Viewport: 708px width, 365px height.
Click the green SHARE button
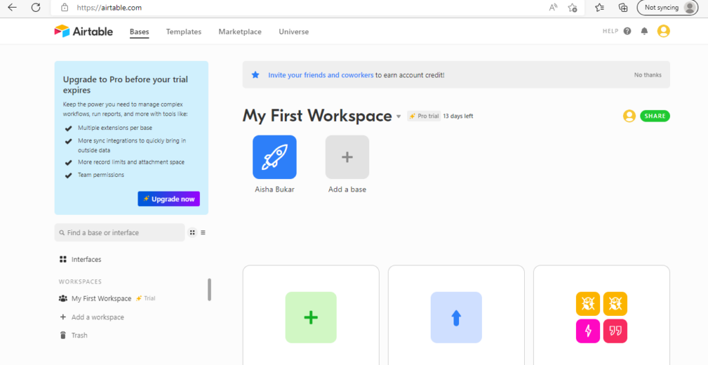click(655, 116)
